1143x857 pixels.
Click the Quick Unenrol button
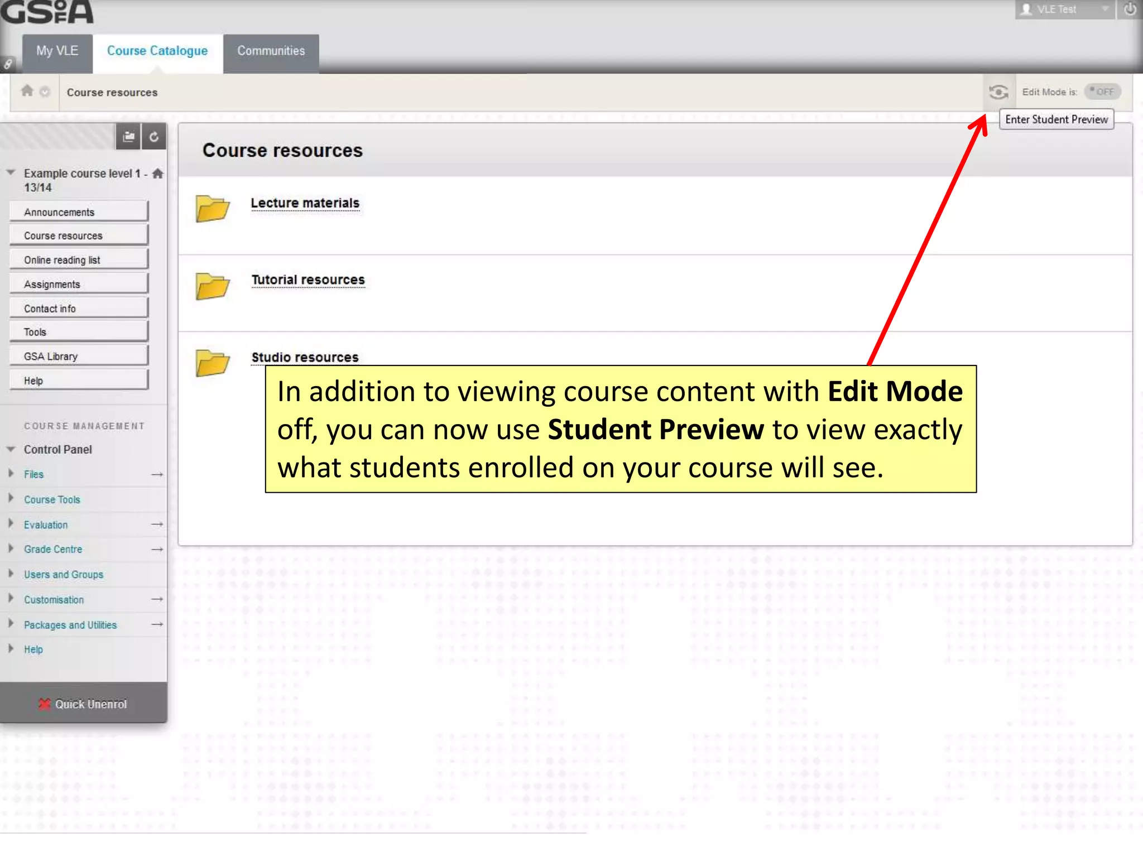tap(83, 704)
